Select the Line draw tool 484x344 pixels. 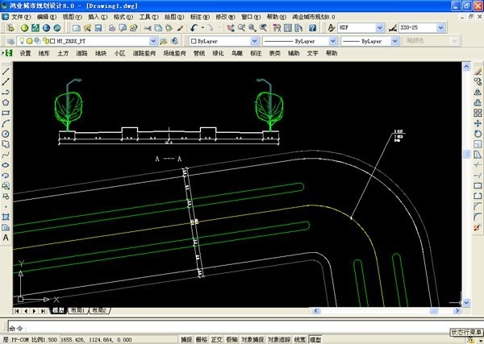(x=6, y=71)
